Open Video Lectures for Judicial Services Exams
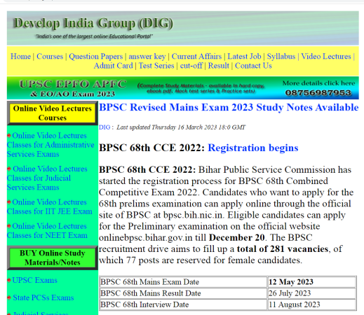The width and height of the screenshot is (364, 315). pyautogui.click(x=47, y=178)
